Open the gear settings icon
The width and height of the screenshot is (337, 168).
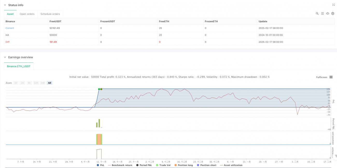[333, 13]
